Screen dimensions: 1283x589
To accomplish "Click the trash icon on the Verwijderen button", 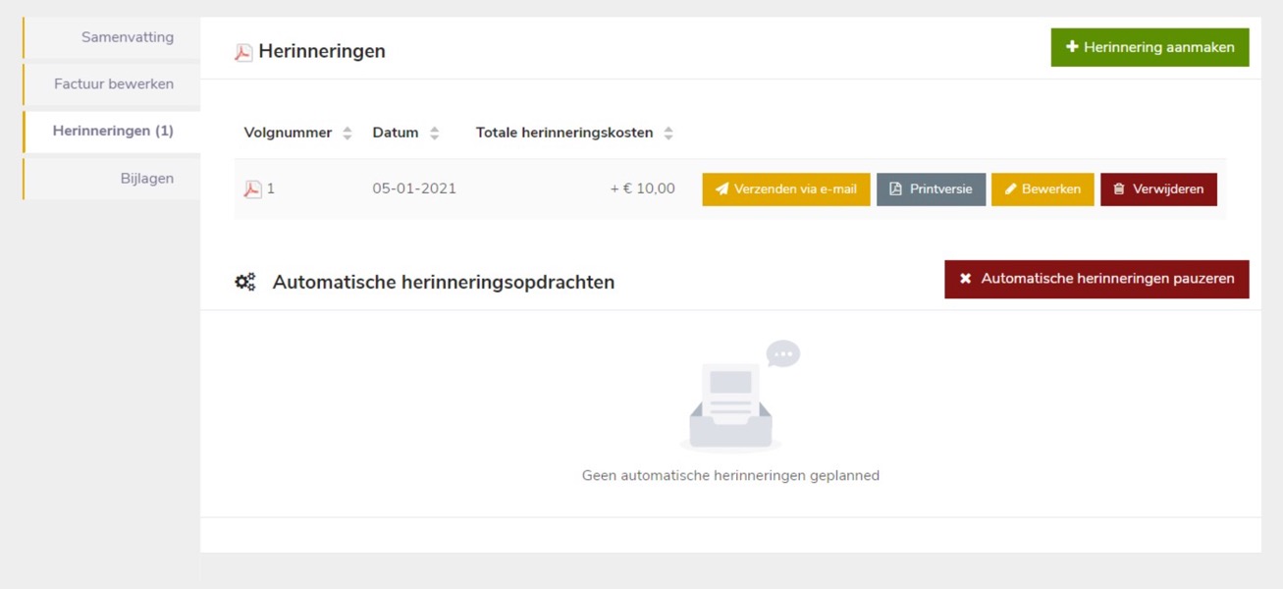I will click(1119, 189).
